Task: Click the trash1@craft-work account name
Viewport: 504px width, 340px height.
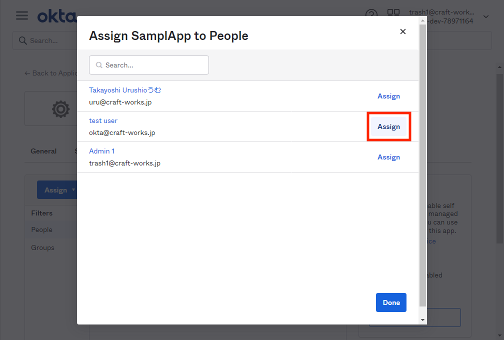Action: pyautogui.click(x=441, y=12)
